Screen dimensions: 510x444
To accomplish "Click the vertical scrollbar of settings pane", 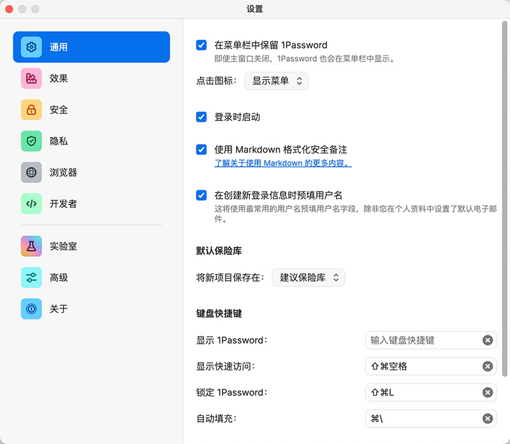I will (x=504, y=199).
